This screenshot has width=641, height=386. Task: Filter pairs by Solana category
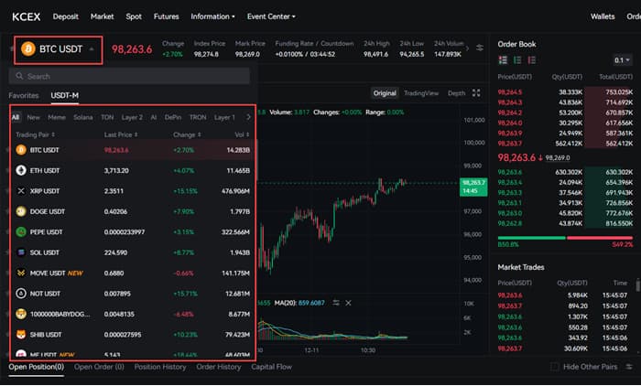point(83,117)
